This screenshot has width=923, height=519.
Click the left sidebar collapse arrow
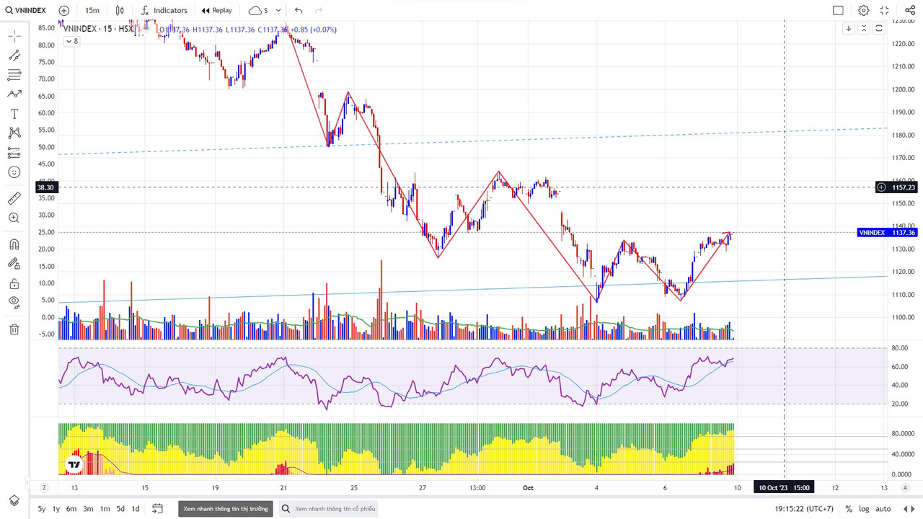pyautogui.click(x=27, y=482)
